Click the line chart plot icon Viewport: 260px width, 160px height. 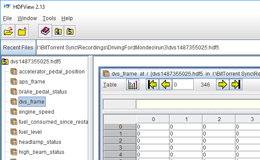coord(133,84)
